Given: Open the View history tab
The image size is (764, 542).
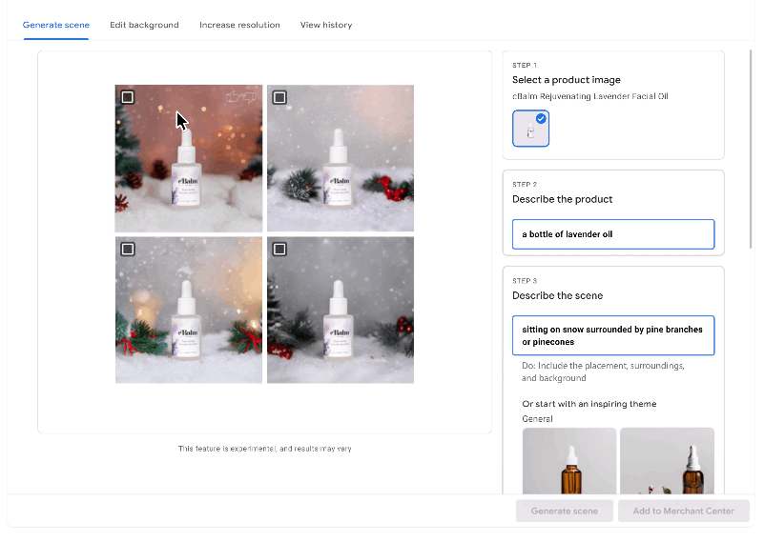Looking at the screenshot, I should [x=326, y=25].
